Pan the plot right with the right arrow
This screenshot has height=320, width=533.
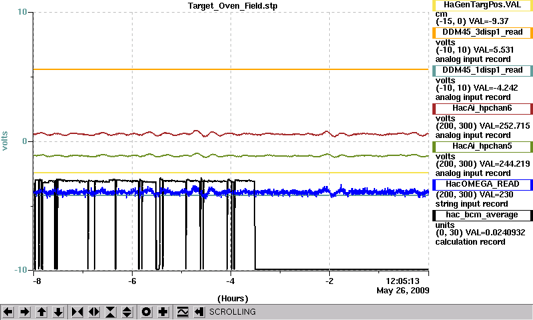coord(25,312)
